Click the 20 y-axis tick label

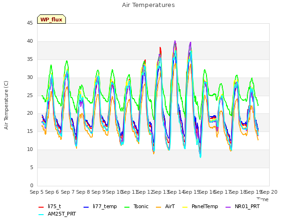tap(30, 113)
